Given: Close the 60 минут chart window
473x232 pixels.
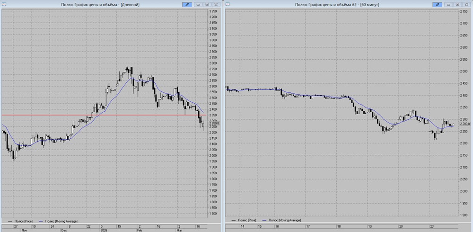Looking at the screenshot, I should click(x=466, y=5).
